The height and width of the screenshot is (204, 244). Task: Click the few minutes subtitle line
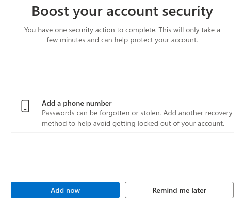point(122,40)
